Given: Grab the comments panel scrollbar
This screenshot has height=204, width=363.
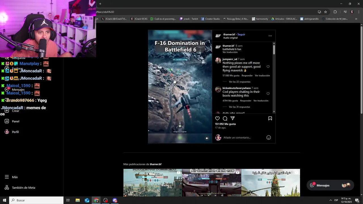Looking at the screenshot, I should [274, 50].
